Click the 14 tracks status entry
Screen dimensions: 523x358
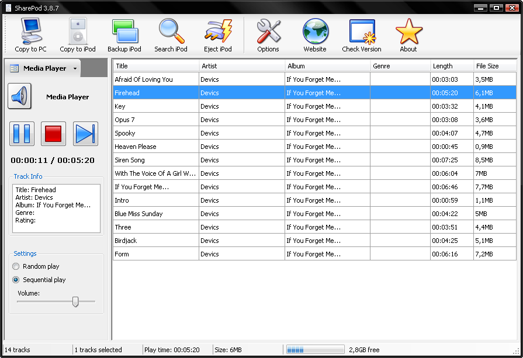18,350
